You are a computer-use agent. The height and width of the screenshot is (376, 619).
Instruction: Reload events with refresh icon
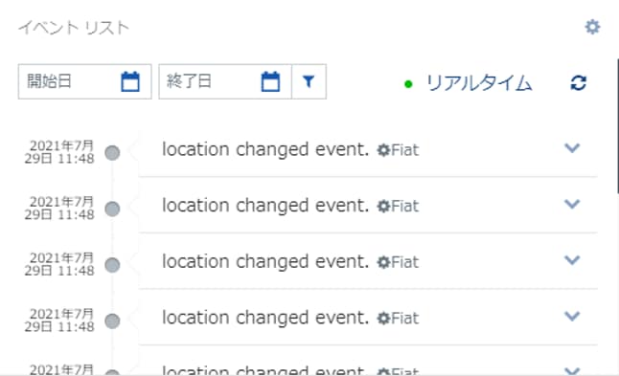click(579, 83)
